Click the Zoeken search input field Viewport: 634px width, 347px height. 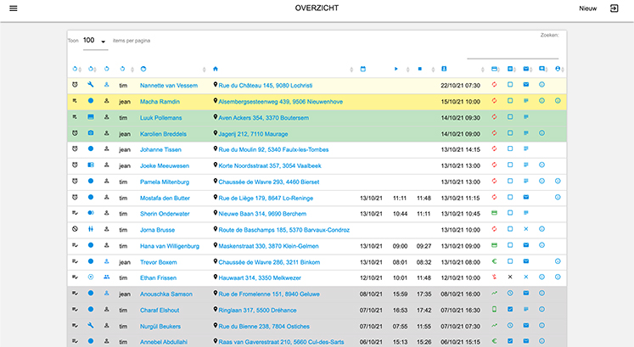(513, 53)
